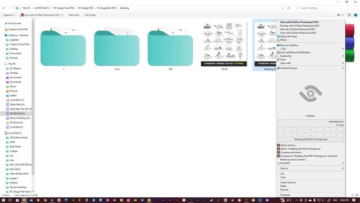Click RC Design PSD in the breadcrumb

coord(85,8)
